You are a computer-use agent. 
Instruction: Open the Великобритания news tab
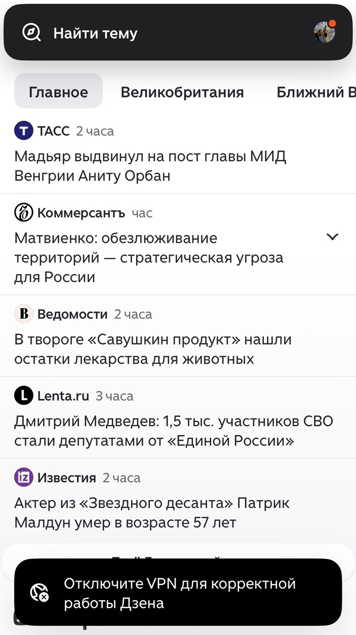coord(182,92)
